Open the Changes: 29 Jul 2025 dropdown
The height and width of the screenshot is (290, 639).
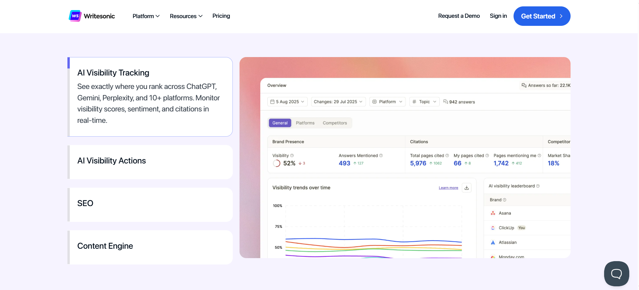pos(338,102)
